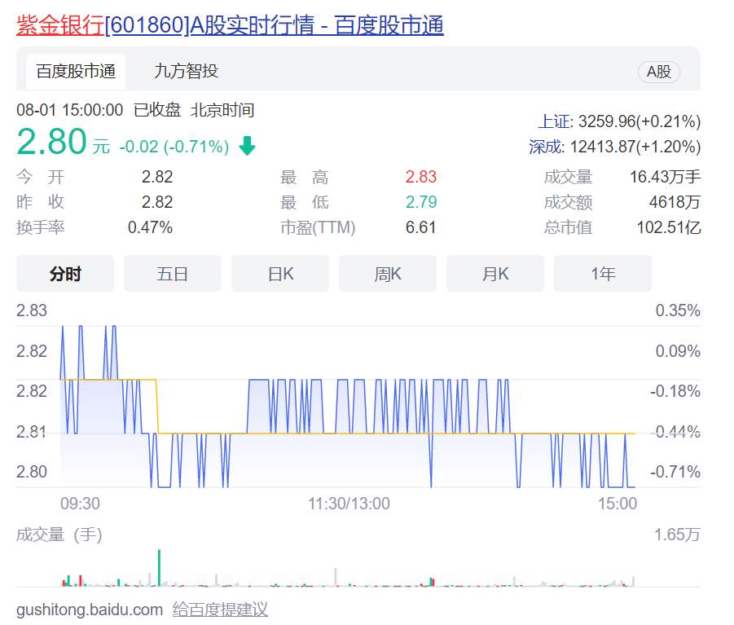Click the gushitong.baidu.com source text

pos(90,610)
